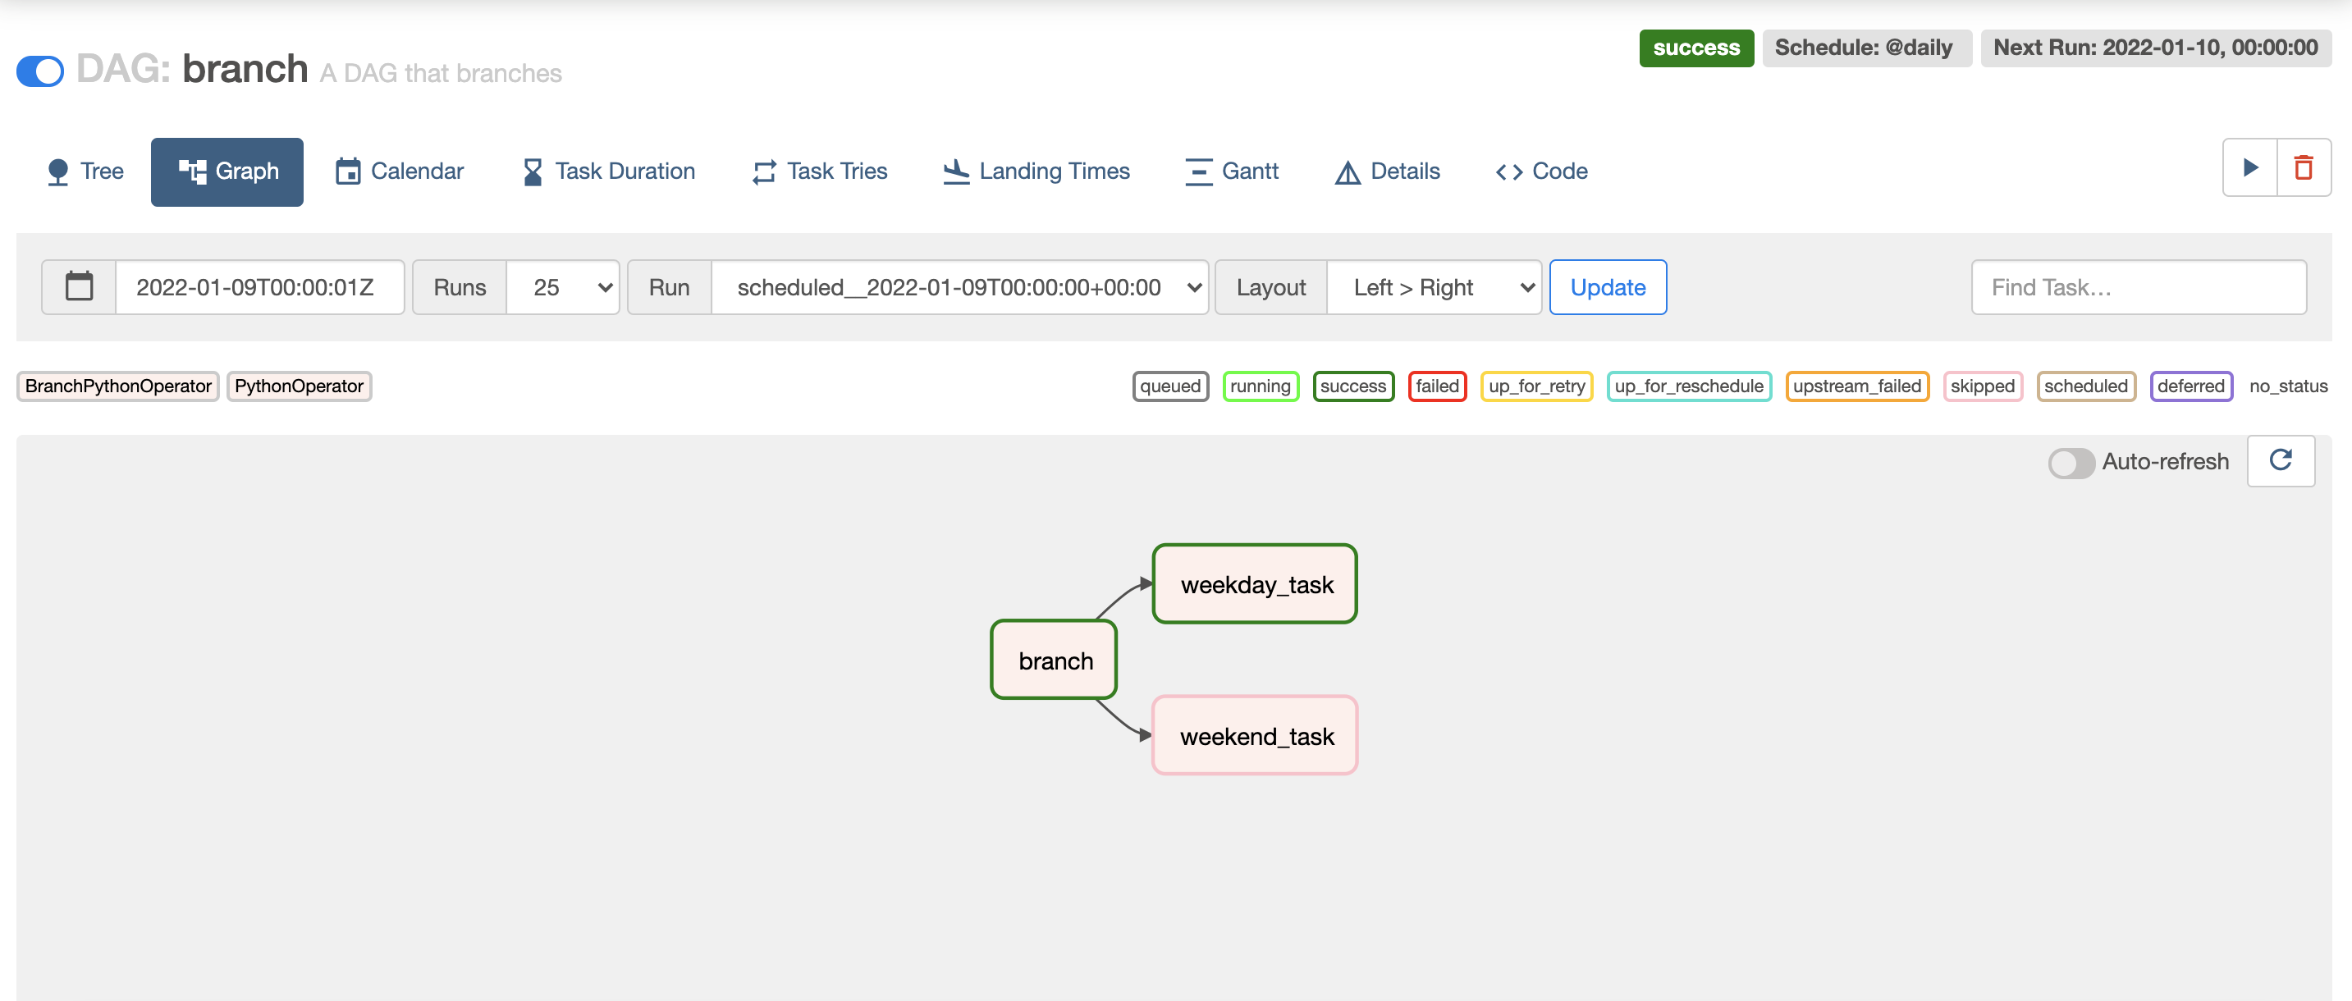Expand the scheduled Run selector
Viewport: 2352px width, 1001px height.
[x=959, y=287]
